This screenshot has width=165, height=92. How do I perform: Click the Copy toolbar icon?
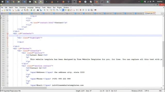click(x=25, y=10)
